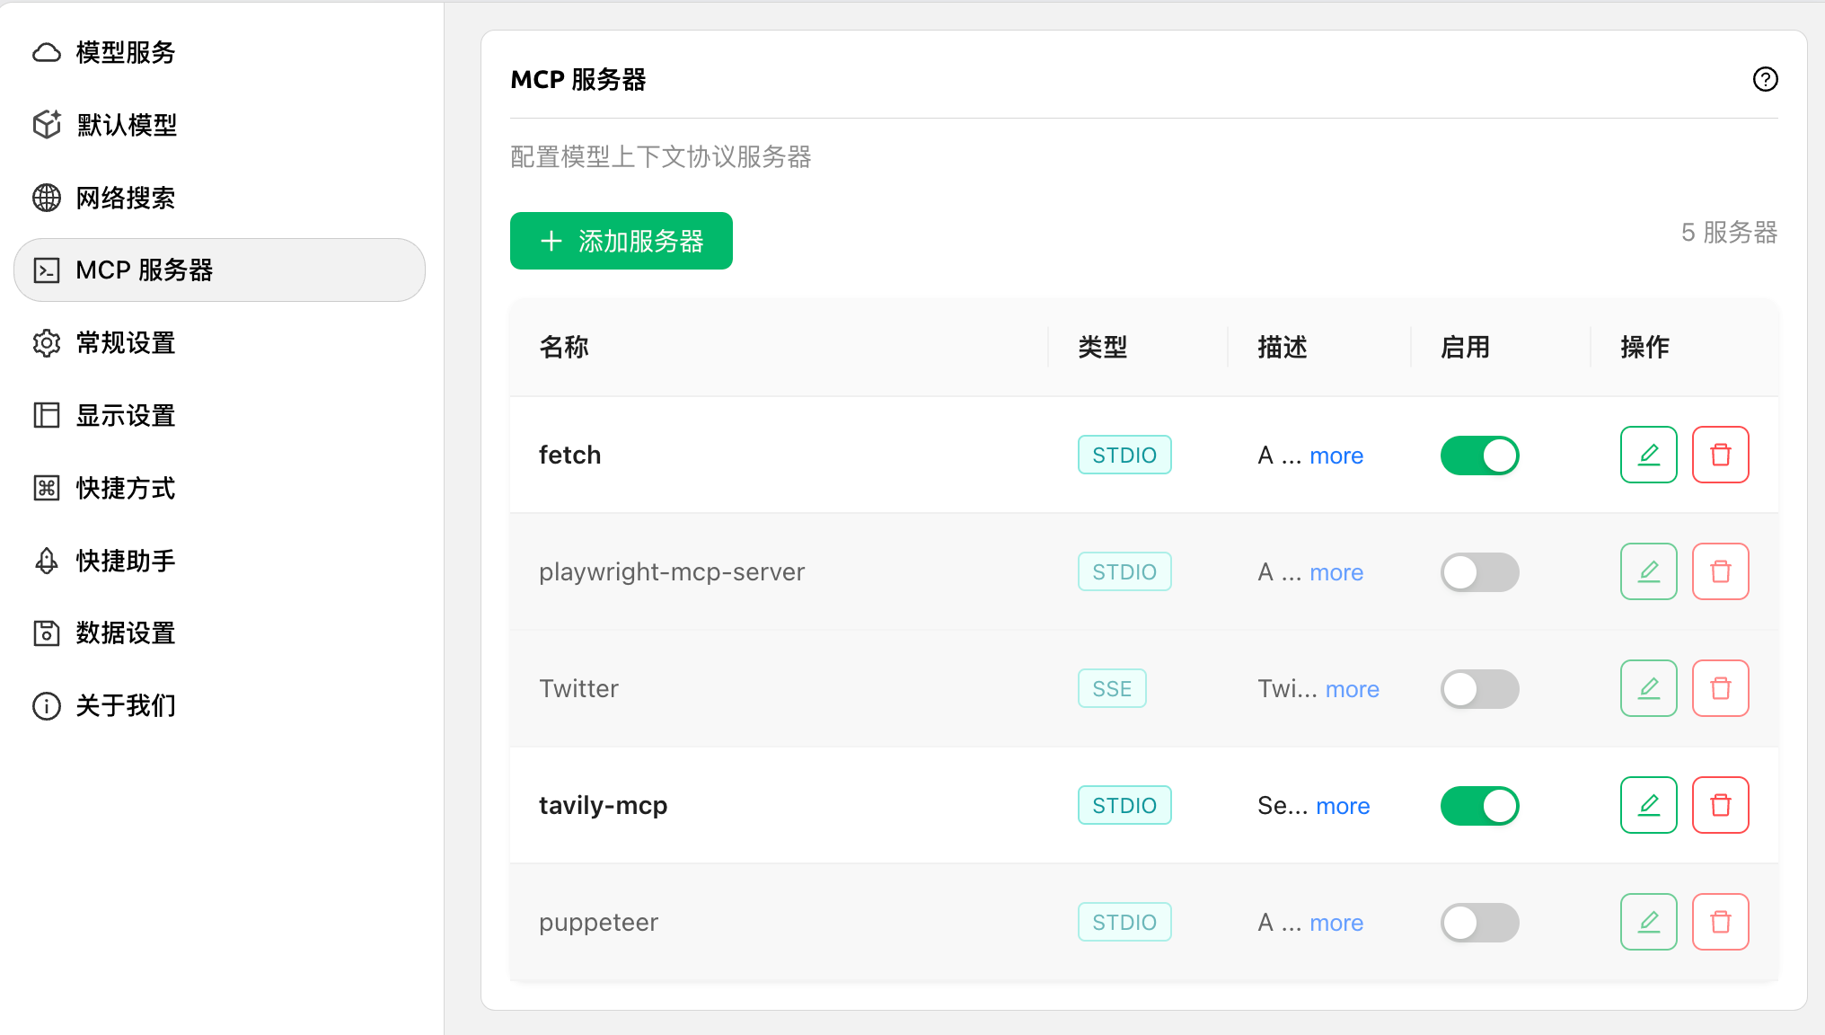
Task: Open 快捷助手 settings section
Action: point(219,561)
